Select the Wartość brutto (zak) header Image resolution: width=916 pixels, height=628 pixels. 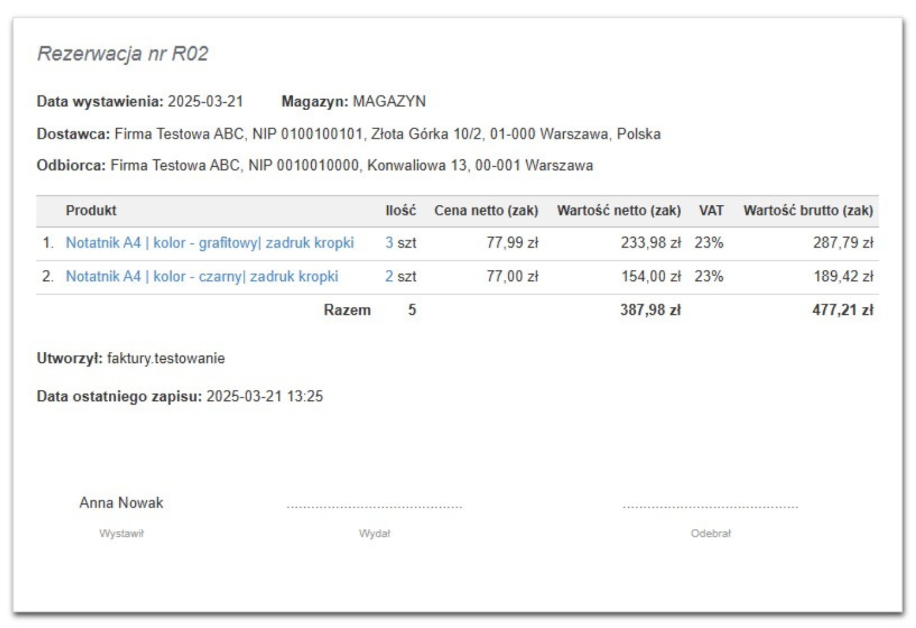(810, 210)
